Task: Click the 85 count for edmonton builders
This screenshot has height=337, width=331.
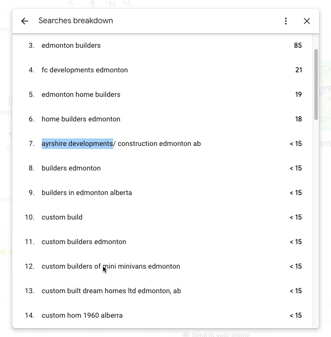Action: (298, 46)
